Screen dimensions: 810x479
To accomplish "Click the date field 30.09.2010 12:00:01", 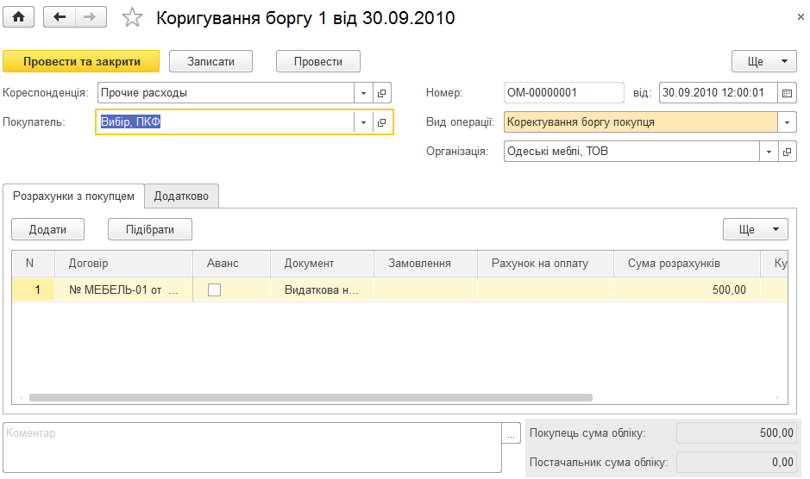I will (718, 93).
